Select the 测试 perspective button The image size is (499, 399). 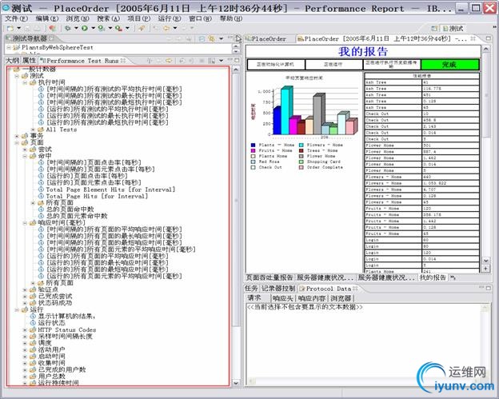click(x=453, y=29)
